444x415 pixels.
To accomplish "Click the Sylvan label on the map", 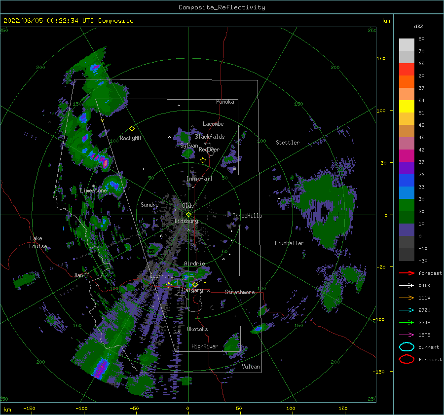I will coord(189,146).
